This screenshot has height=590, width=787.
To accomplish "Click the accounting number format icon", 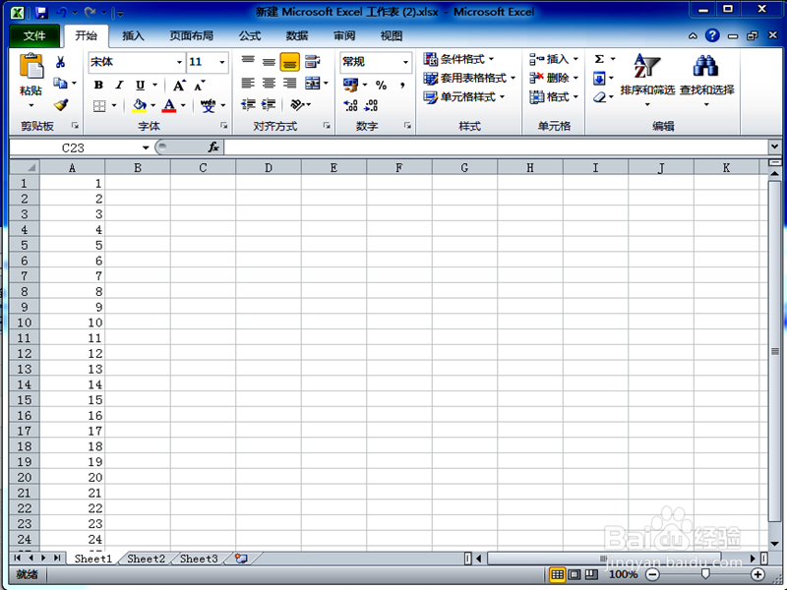I will click(350, 85).
